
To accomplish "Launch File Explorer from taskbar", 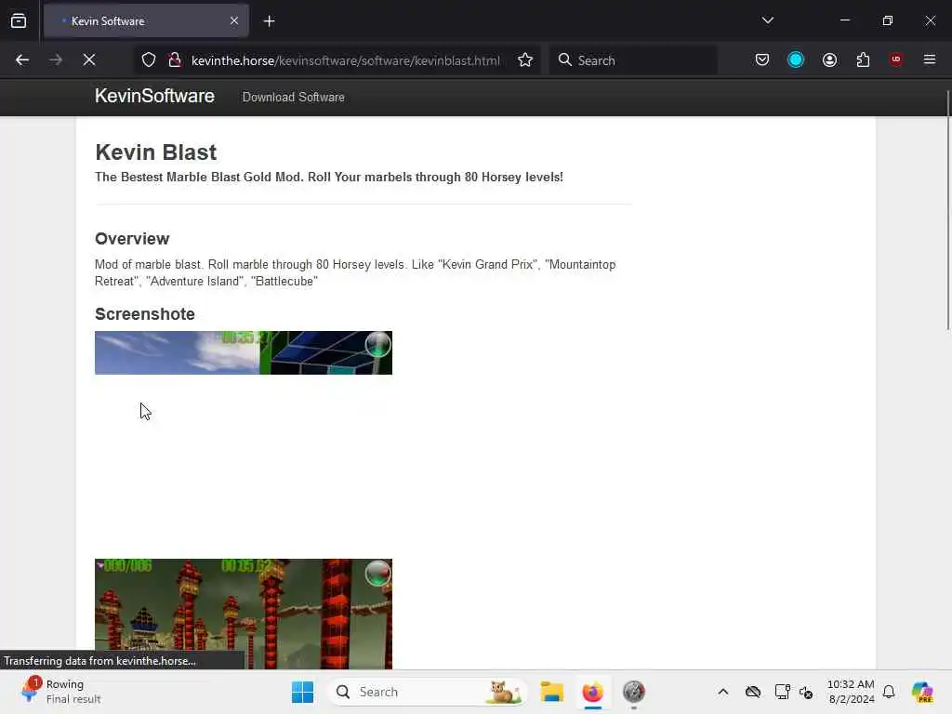I will pos(552,692).
